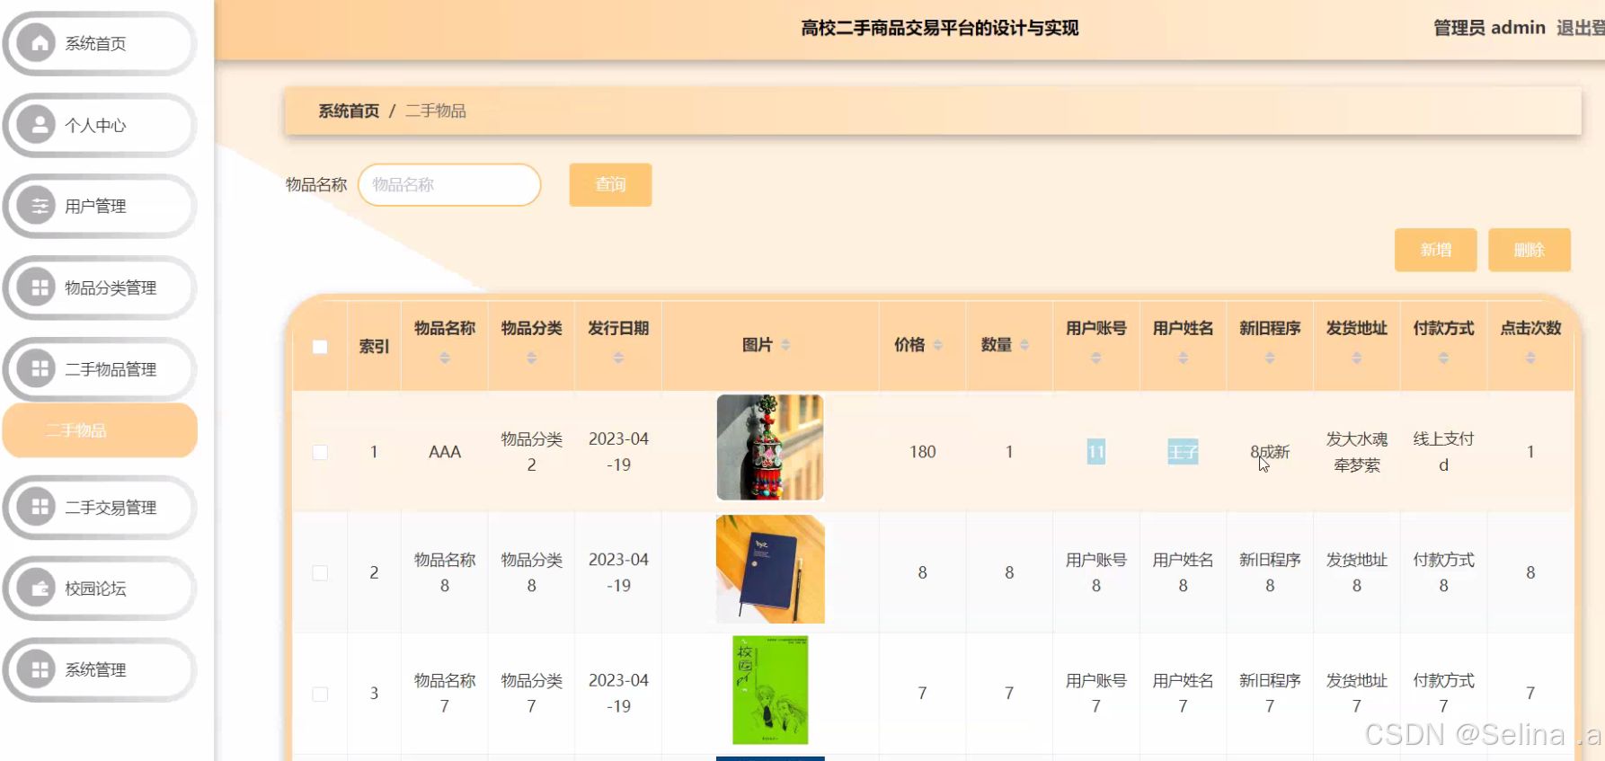Click 付款方式7 cell in row 3
The image size is (1605, 761).
1444,694
